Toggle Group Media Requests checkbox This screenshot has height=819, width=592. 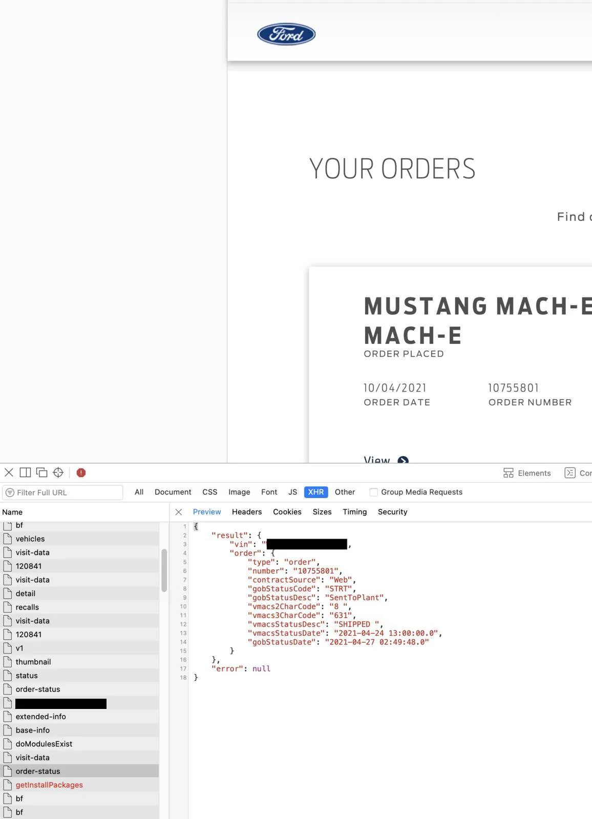tap(374, 492)
